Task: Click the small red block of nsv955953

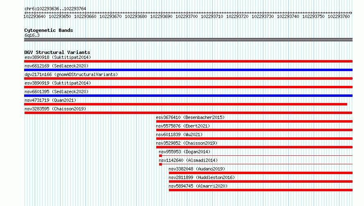Action: click(x=160, y=156)
